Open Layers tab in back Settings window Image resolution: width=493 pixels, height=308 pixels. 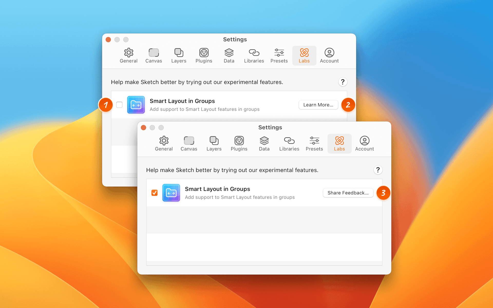[179, 56]
